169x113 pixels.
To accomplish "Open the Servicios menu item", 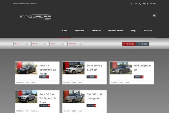I will coord(96,31).
